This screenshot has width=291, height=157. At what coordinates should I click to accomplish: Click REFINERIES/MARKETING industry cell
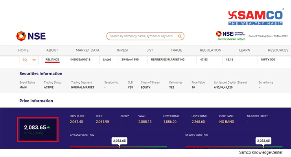click(168, 60)
